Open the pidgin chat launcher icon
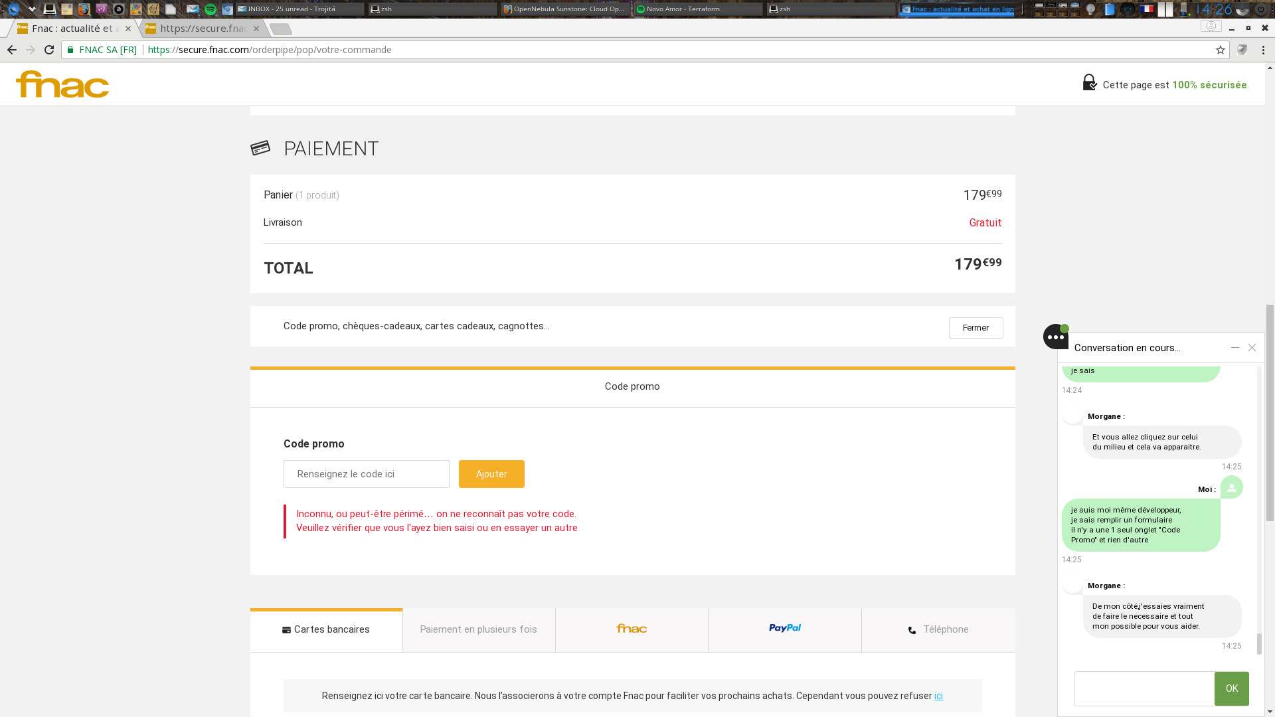Image resolution: width=1275 pixels, height=717 pixels. point(101,9)
